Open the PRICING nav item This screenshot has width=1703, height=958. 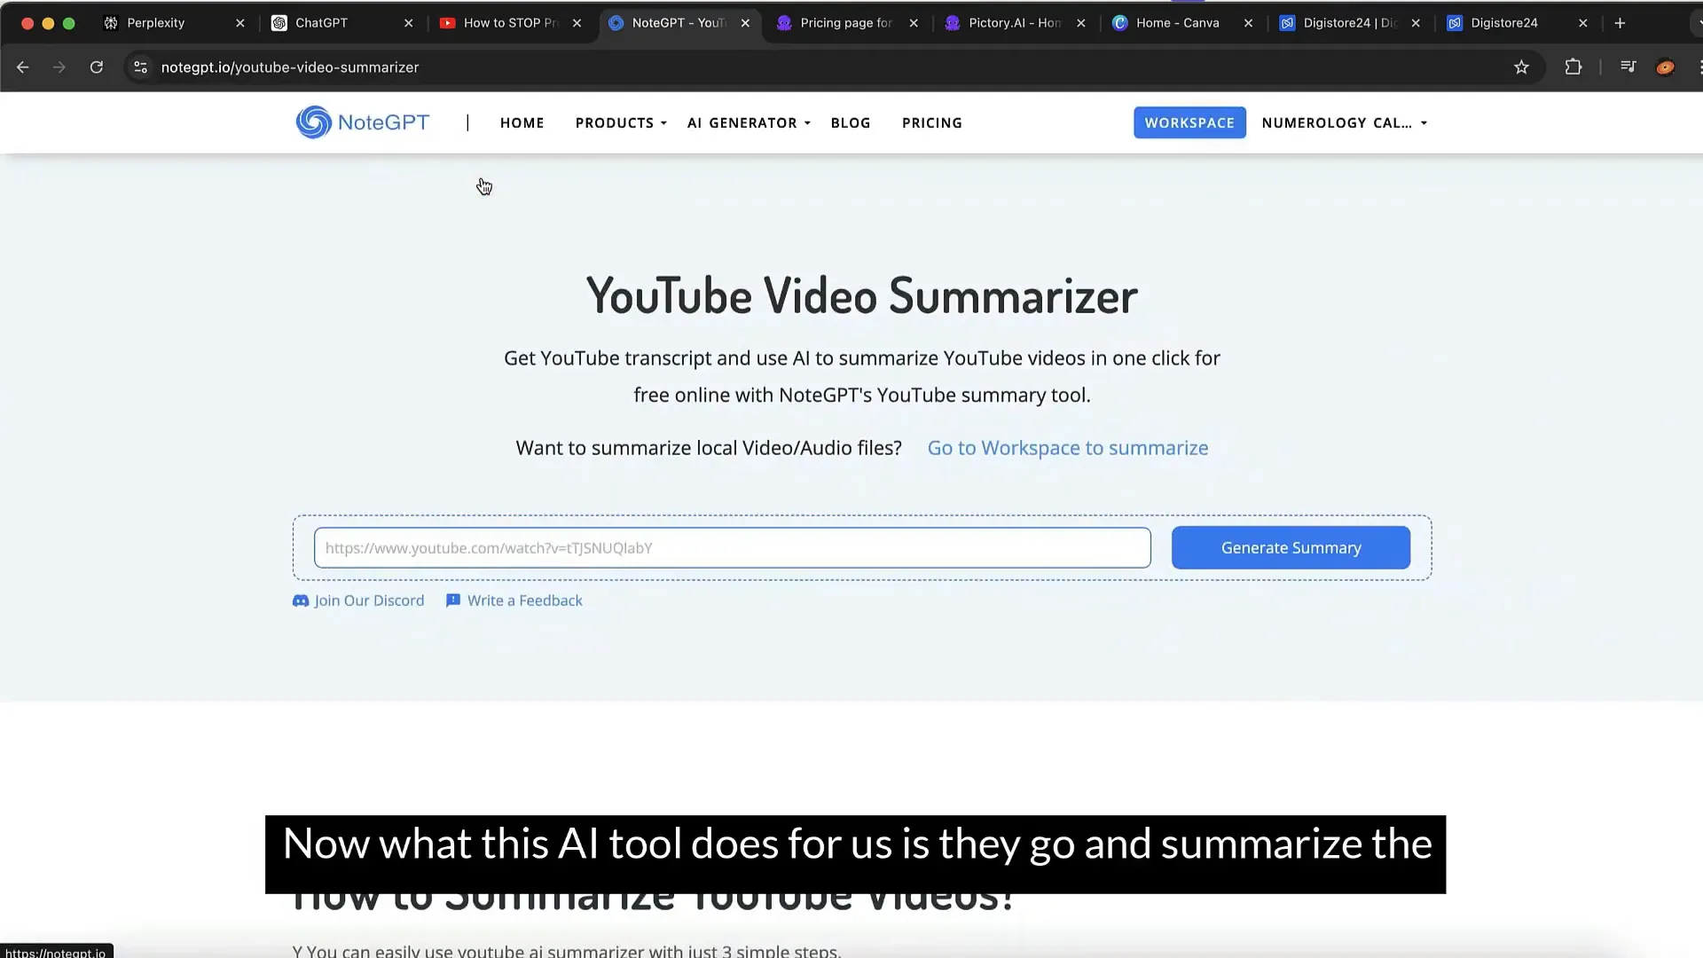tap(931, 123)
